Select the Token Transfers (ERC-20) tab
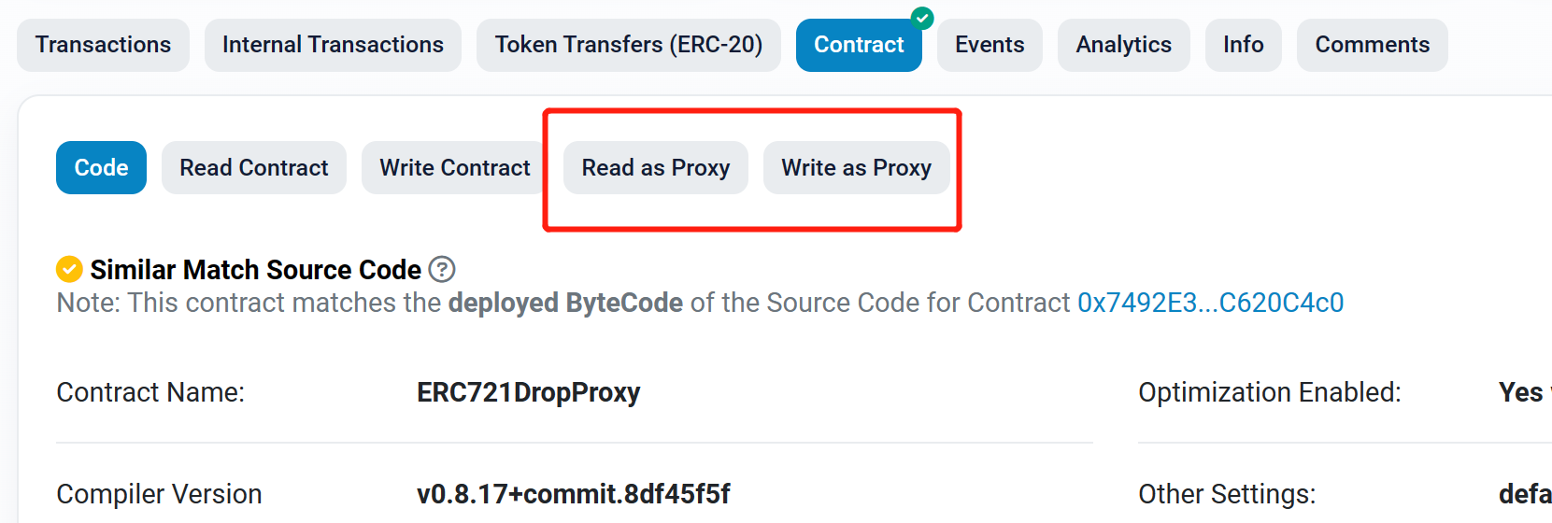The image size is (1552, 523). tap(628, 45)
